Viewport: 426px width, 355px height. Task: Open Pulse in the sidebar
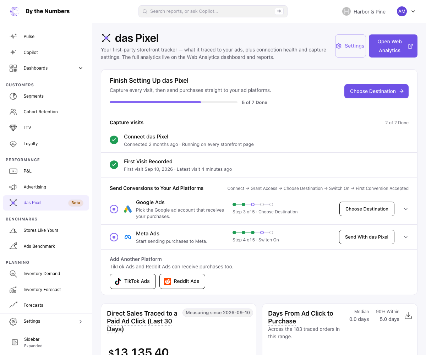coord(46,36)
